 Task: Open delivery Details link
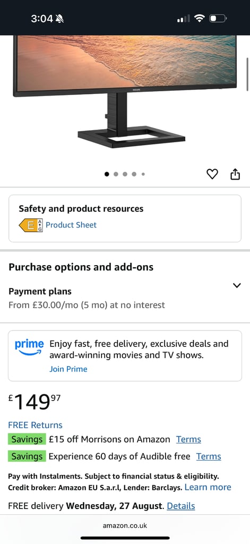pyautogui.click(x=181, y=506)
